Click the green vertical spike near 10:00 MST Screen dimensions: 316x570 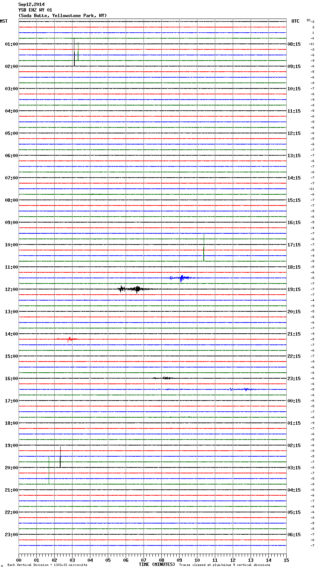pos(204,247)
